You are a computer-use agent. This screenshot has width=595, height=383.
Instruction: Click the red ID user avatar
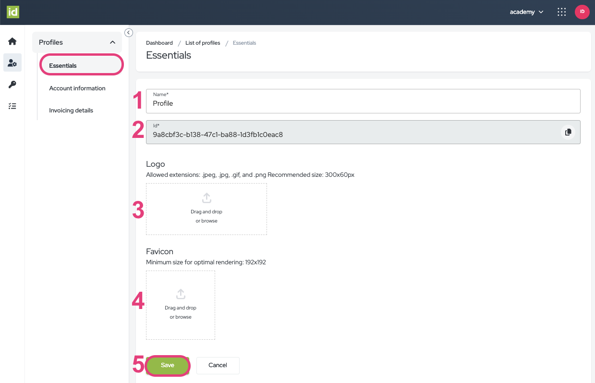(582, 12)
